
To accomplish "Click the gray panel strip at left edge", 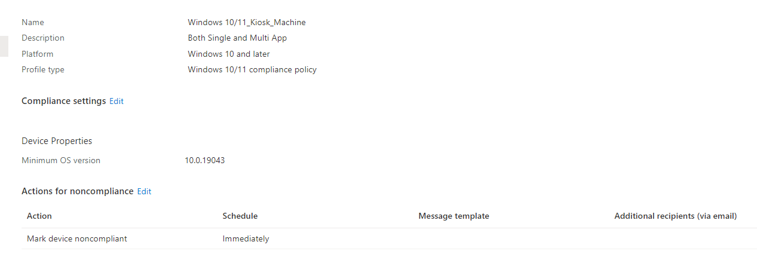I will [x=4, y=46].
